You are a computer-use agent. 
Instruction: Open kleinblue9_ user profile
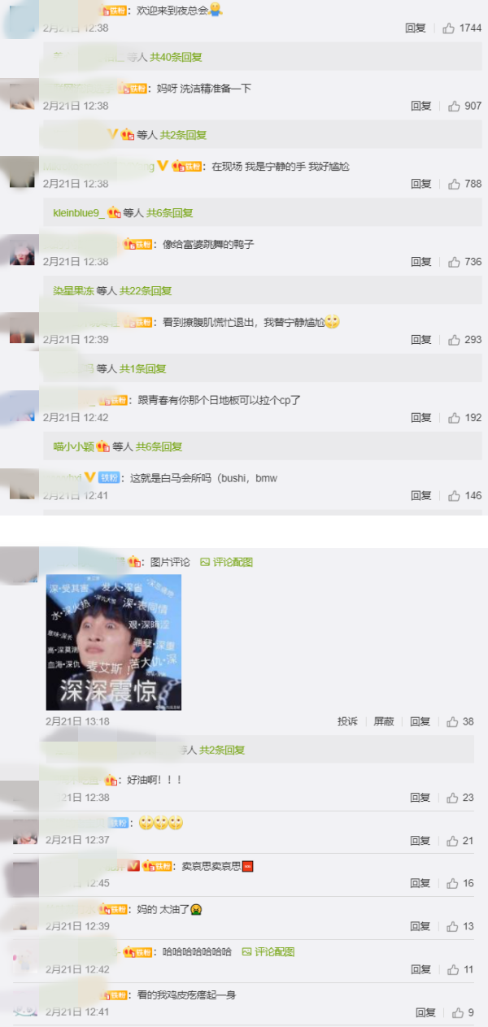coord(79,213)
